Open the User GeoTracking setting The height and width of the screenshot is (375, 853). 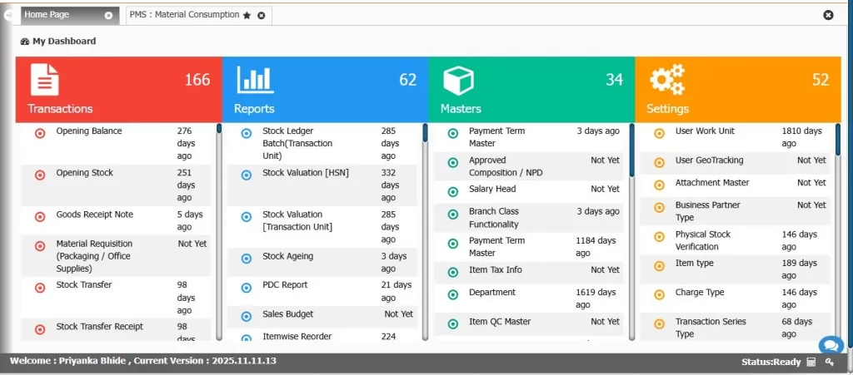(x=709, y=160)
